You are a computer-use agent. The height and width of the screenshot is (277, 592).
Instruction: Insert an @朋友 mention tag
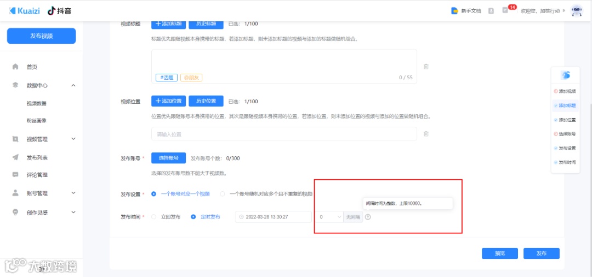[191, 78]
